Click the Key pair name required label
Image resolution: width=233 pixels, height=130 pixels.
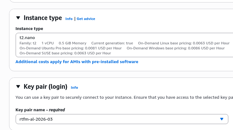coord(40,110)
